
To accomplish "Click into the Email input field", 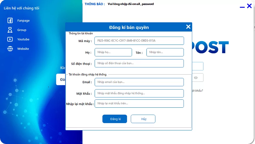I will 139,82.
